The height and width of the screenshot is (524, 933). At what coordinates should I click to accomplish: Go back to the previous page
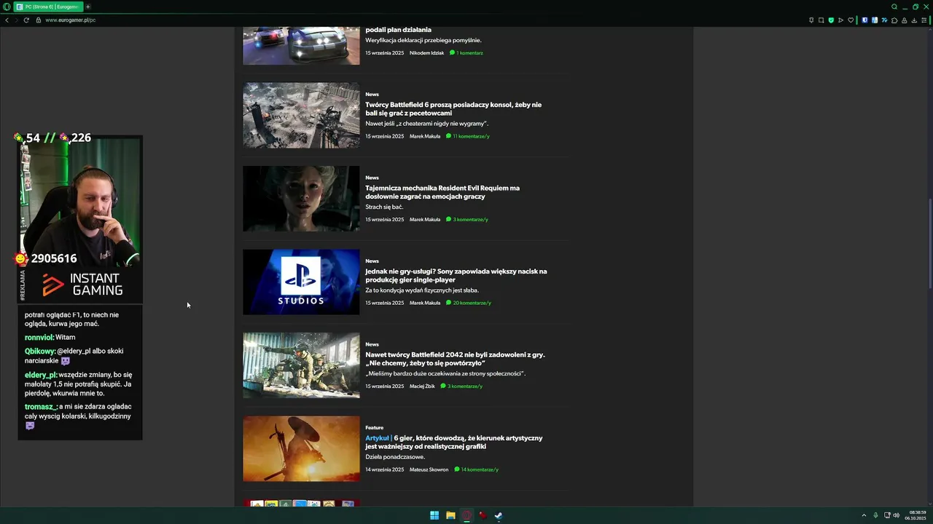[7, 20]
